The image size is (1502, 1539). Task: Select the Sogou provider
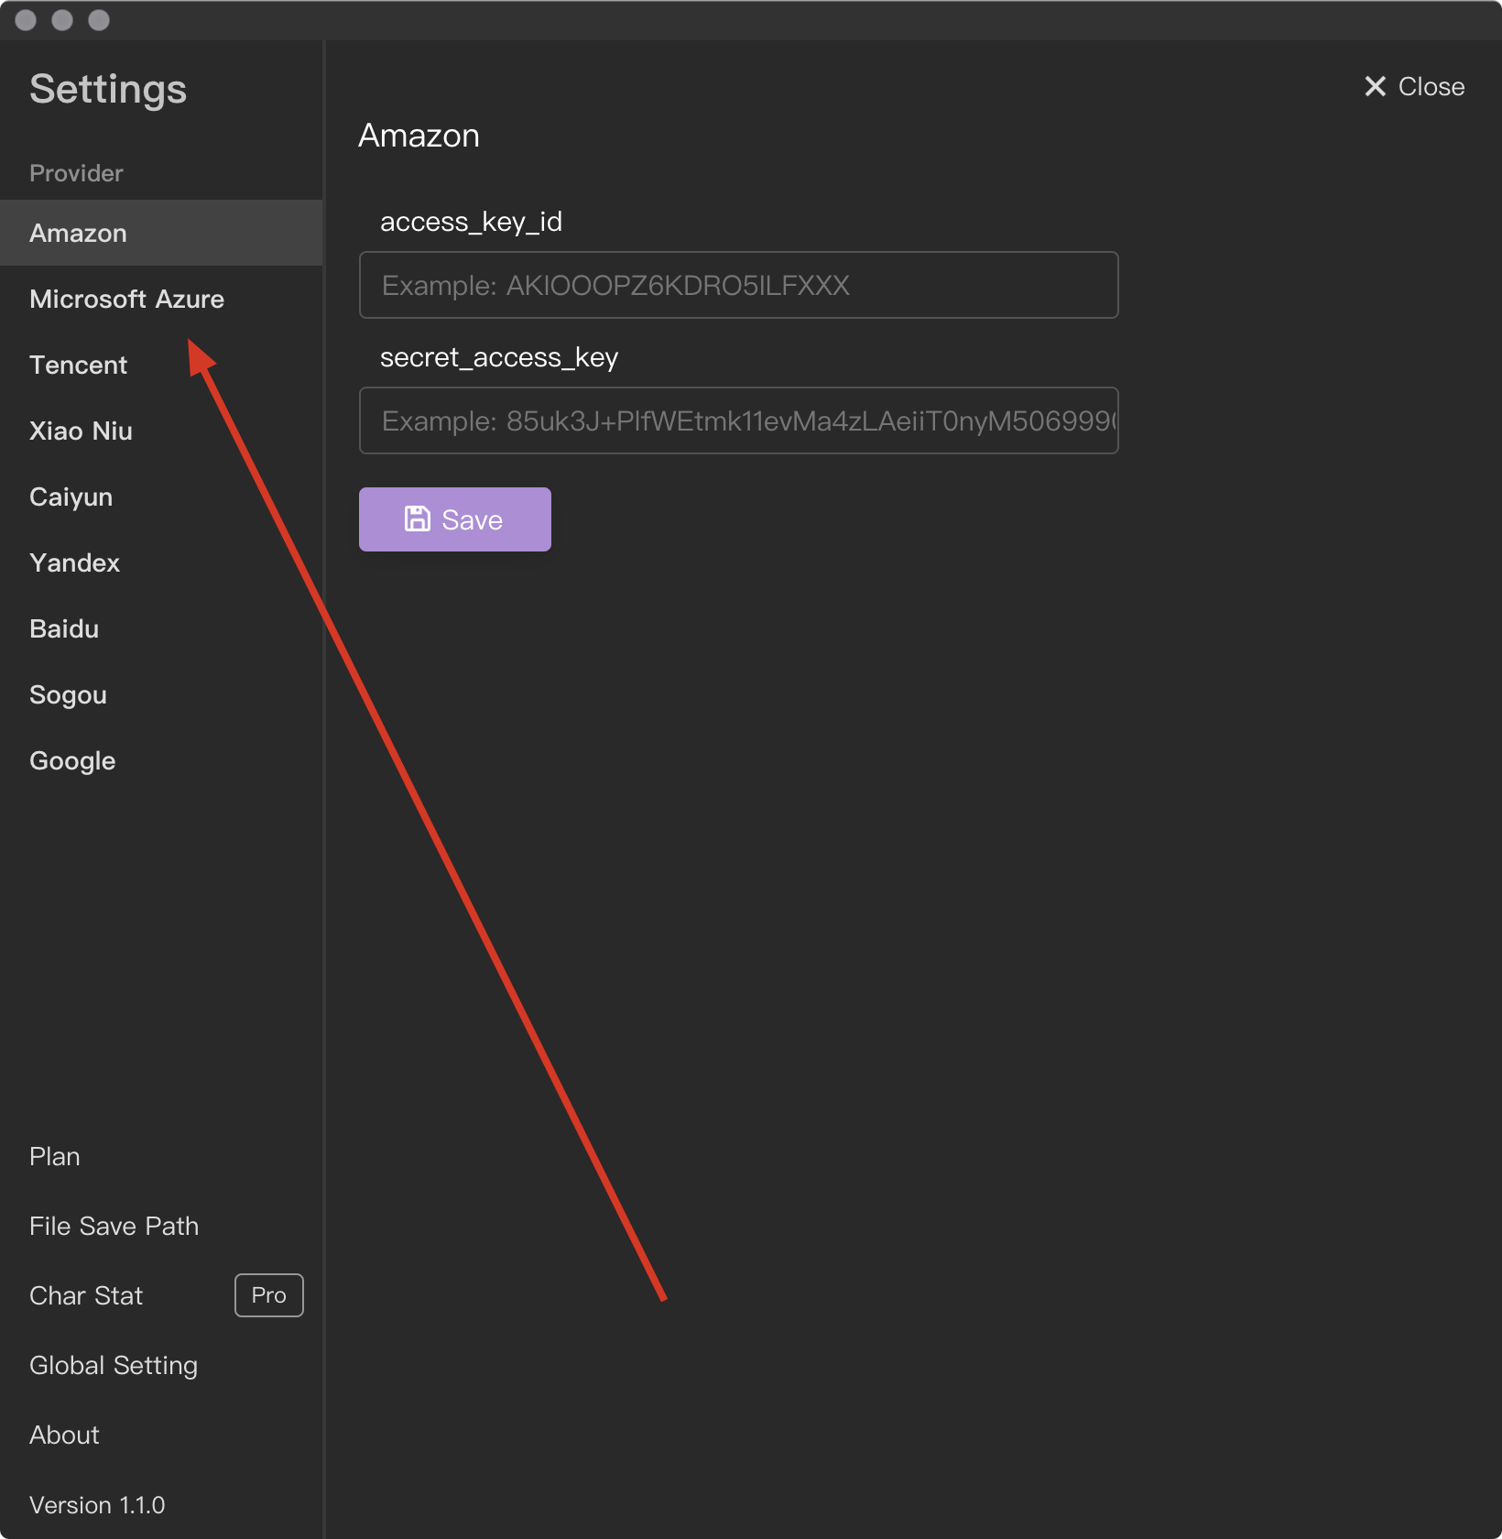[68, 695]
